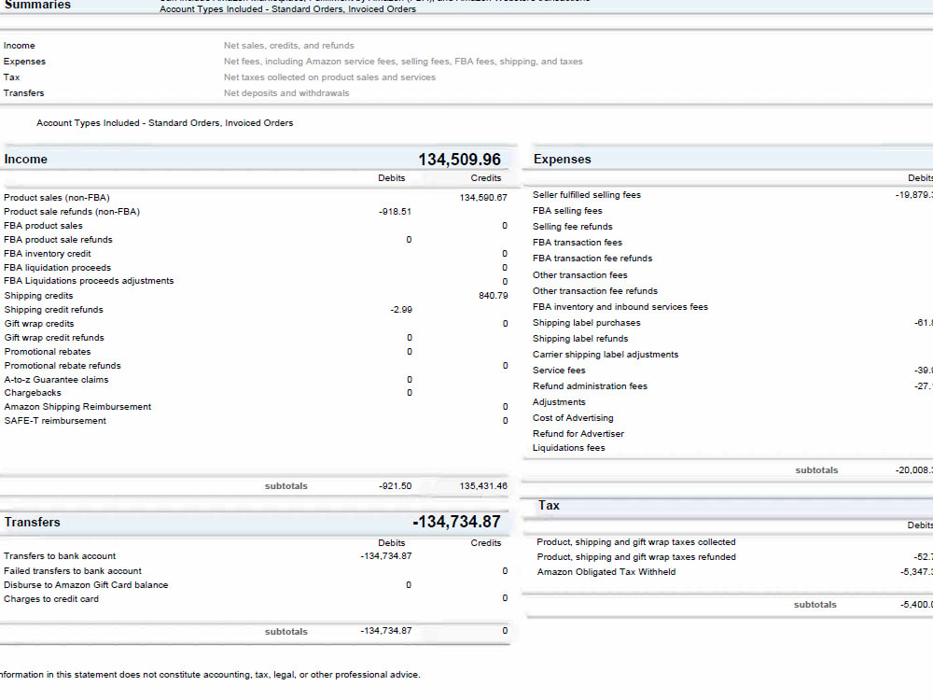Click Carrier shipping label adjustments label
Viewport: 933px width, 700px height.
(606, 355)
